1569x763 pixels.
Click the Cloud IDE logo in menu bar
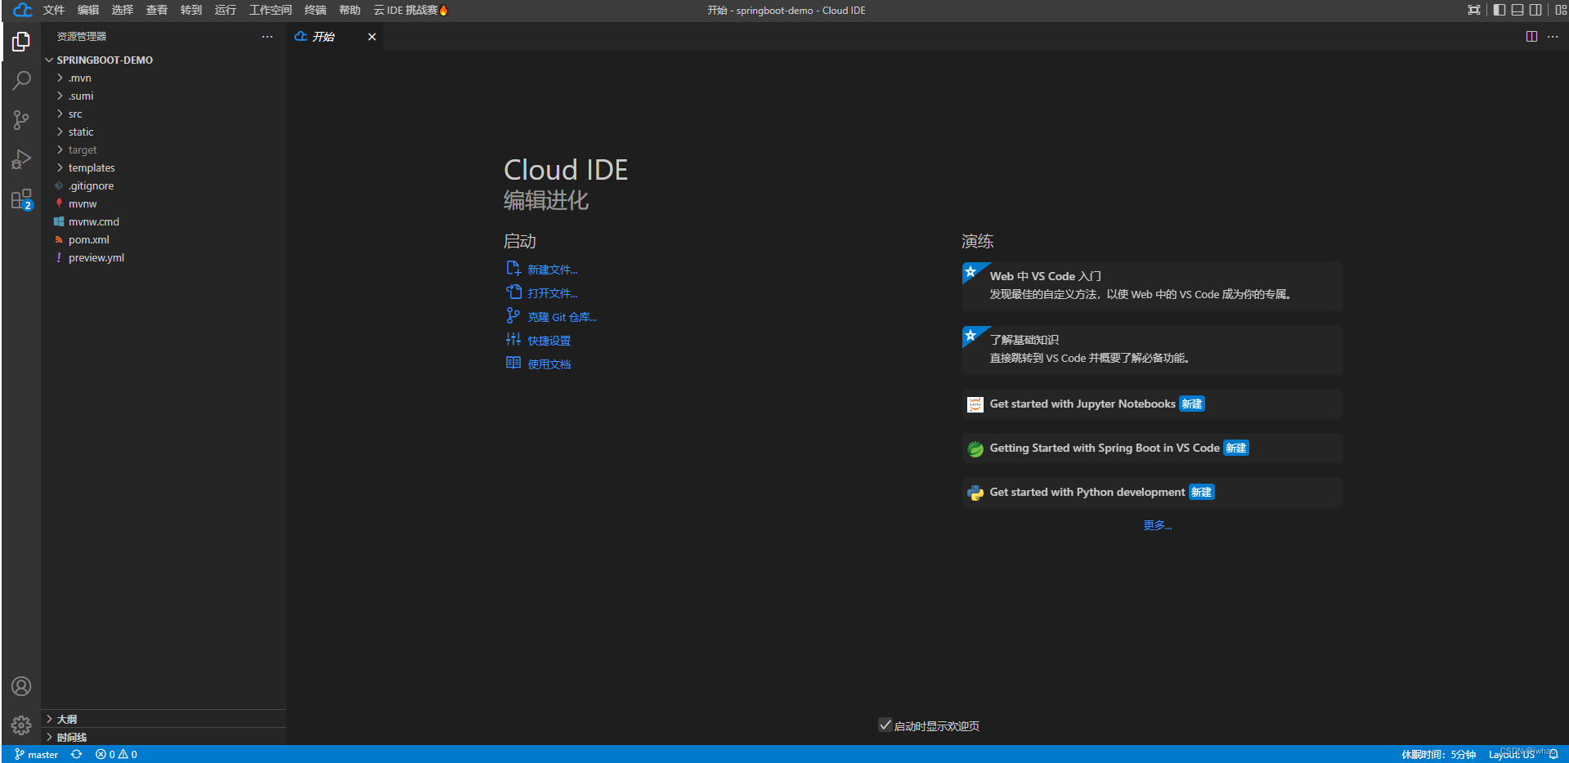[x=23, y=10]
